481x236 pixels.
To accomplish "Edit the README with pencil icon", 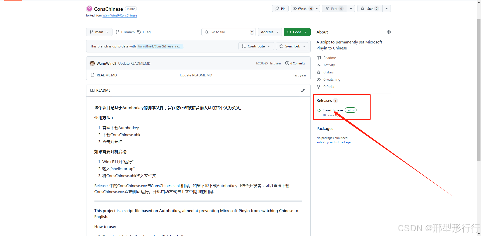I will point(303,90).
